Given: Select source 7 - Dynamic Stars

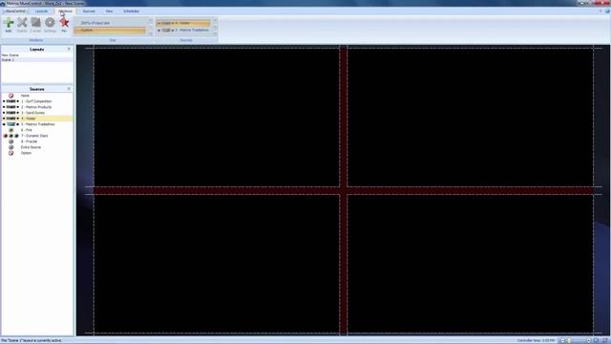Looking at the screenshot, I should tap(37, 136).
